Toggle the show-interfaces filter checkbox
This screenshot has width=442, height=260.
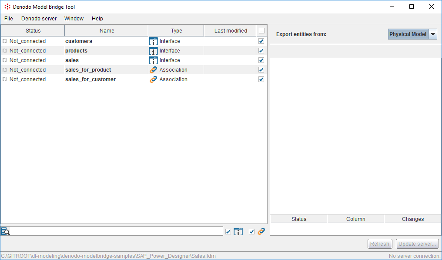(x=228, y=232)
